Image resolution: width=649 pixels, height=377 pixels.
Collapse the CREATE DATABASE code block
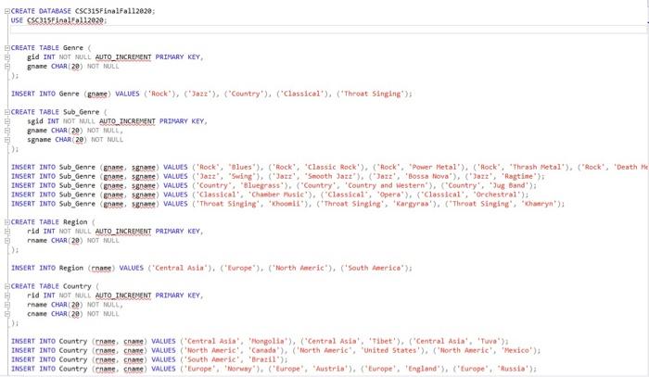click(7, 11)
